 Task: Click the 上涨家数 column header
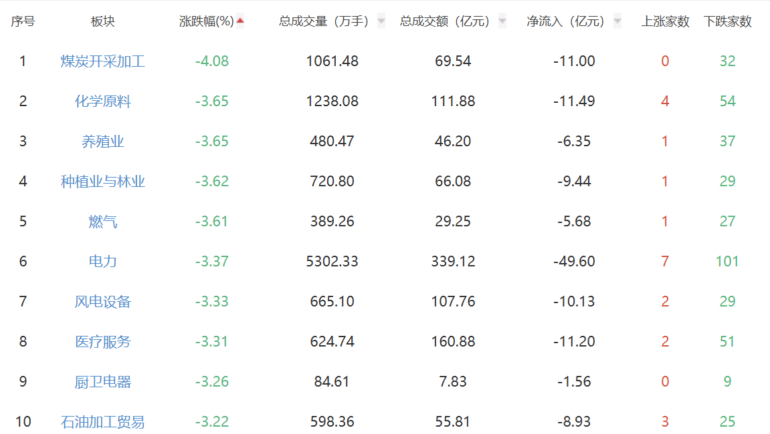click(665, 21)
